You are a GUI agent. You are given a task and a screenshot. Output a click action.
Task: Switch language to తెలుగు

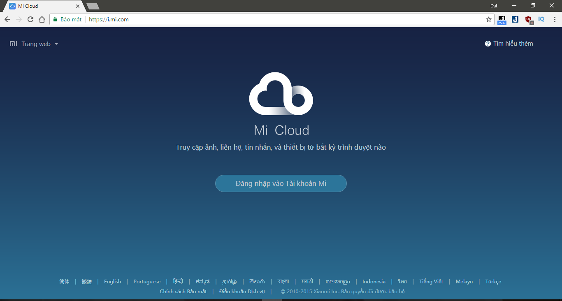[x=257, y=282]
